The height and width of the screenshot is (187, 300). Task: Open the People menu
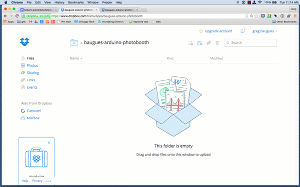pyautogui.click(x=107, y=2)
